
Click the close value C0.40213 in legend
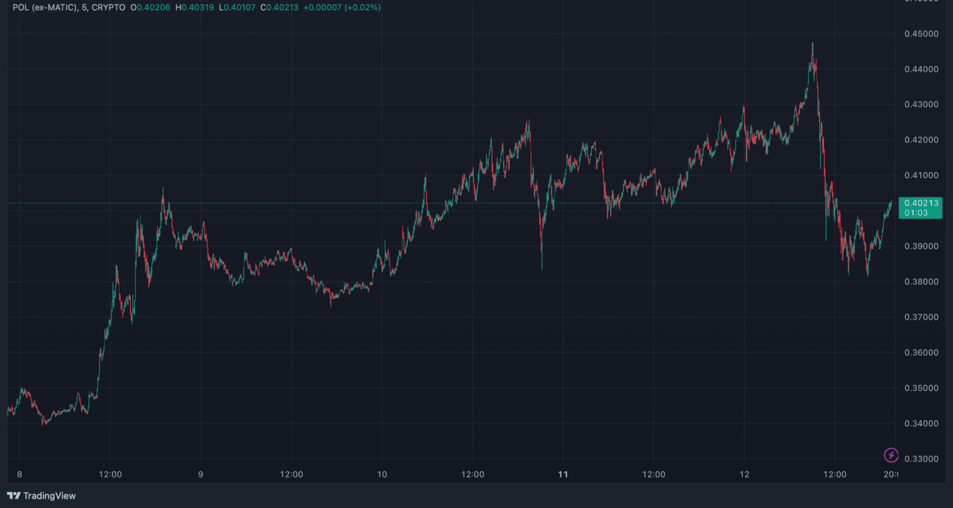point(280,8)
